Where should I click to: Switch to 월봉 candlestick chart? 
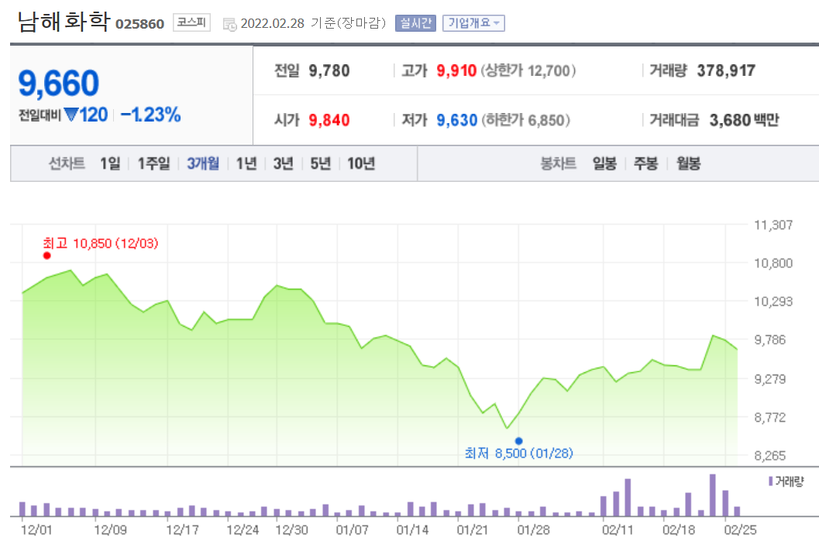[x=688, y=164]
